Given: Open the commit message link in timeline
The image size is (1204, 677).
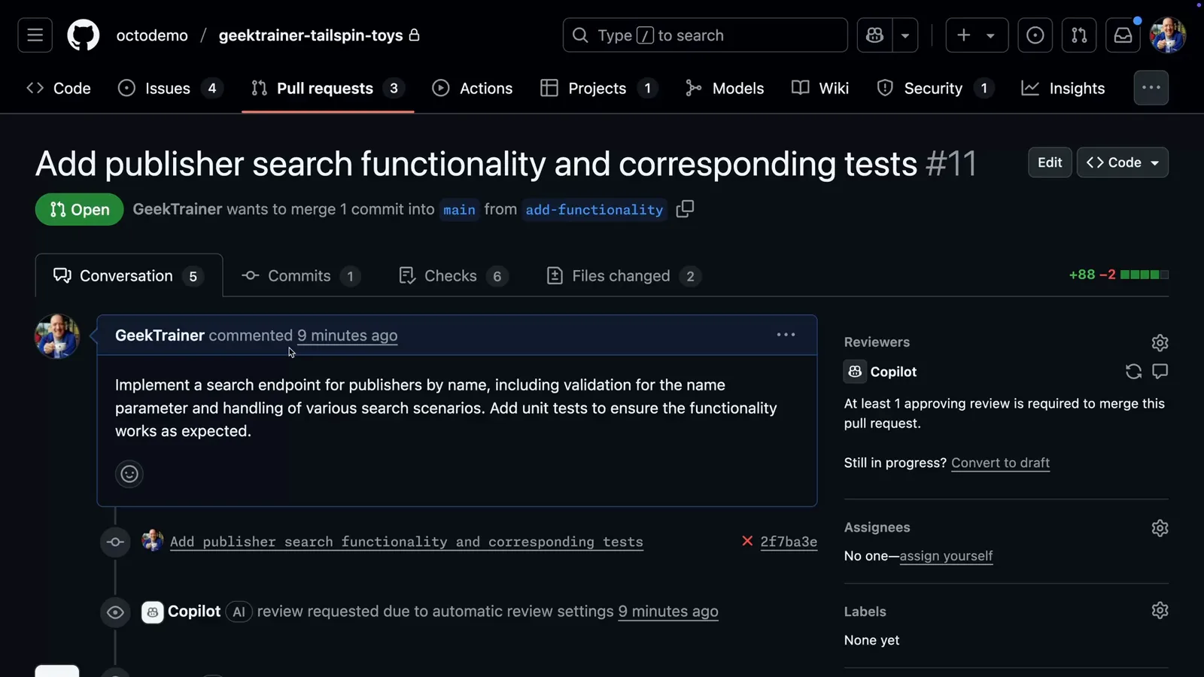Looking at the screenshot, I should [x=406, y=542].
